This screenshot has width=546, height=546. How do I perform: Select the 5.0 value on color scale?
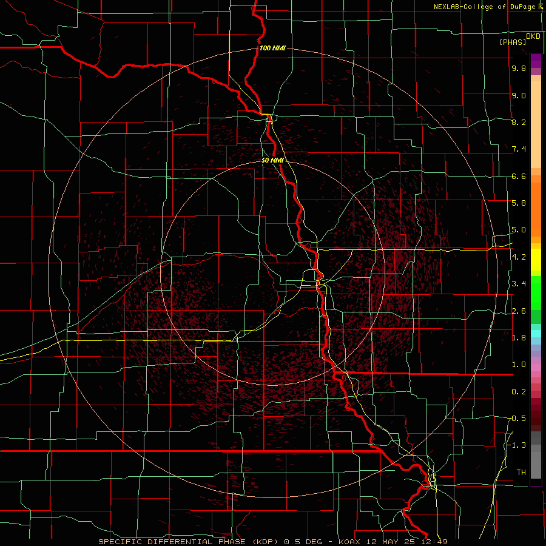(519, 230)
